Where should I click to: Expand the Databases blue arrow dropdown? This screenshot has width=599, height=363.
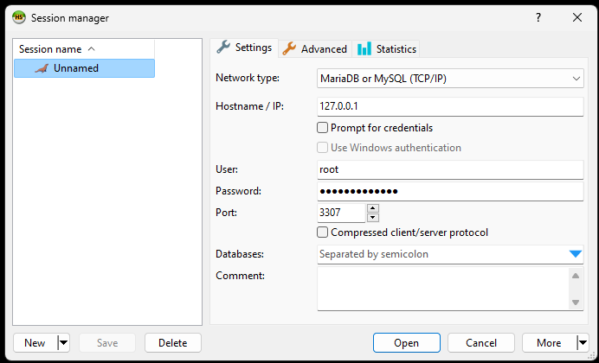click(x=576, y=254)
